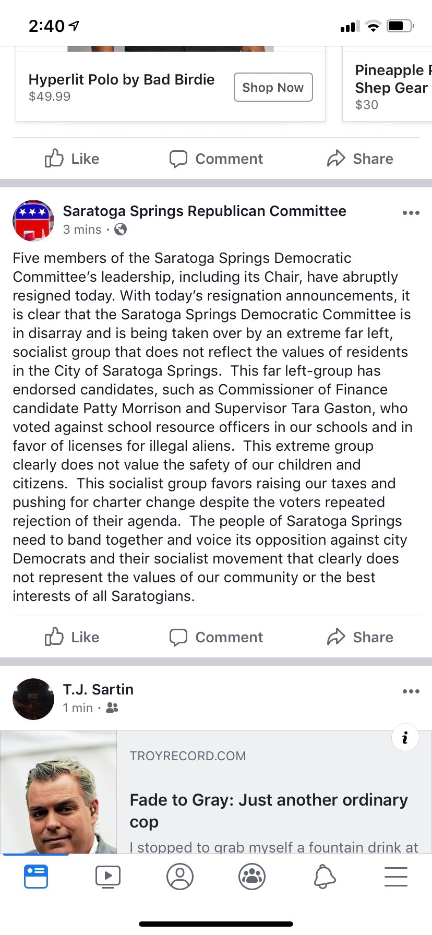Open options for T.J. Sartin's post
The width and height of the screenshot is (432, 935).
coord(411,691)
